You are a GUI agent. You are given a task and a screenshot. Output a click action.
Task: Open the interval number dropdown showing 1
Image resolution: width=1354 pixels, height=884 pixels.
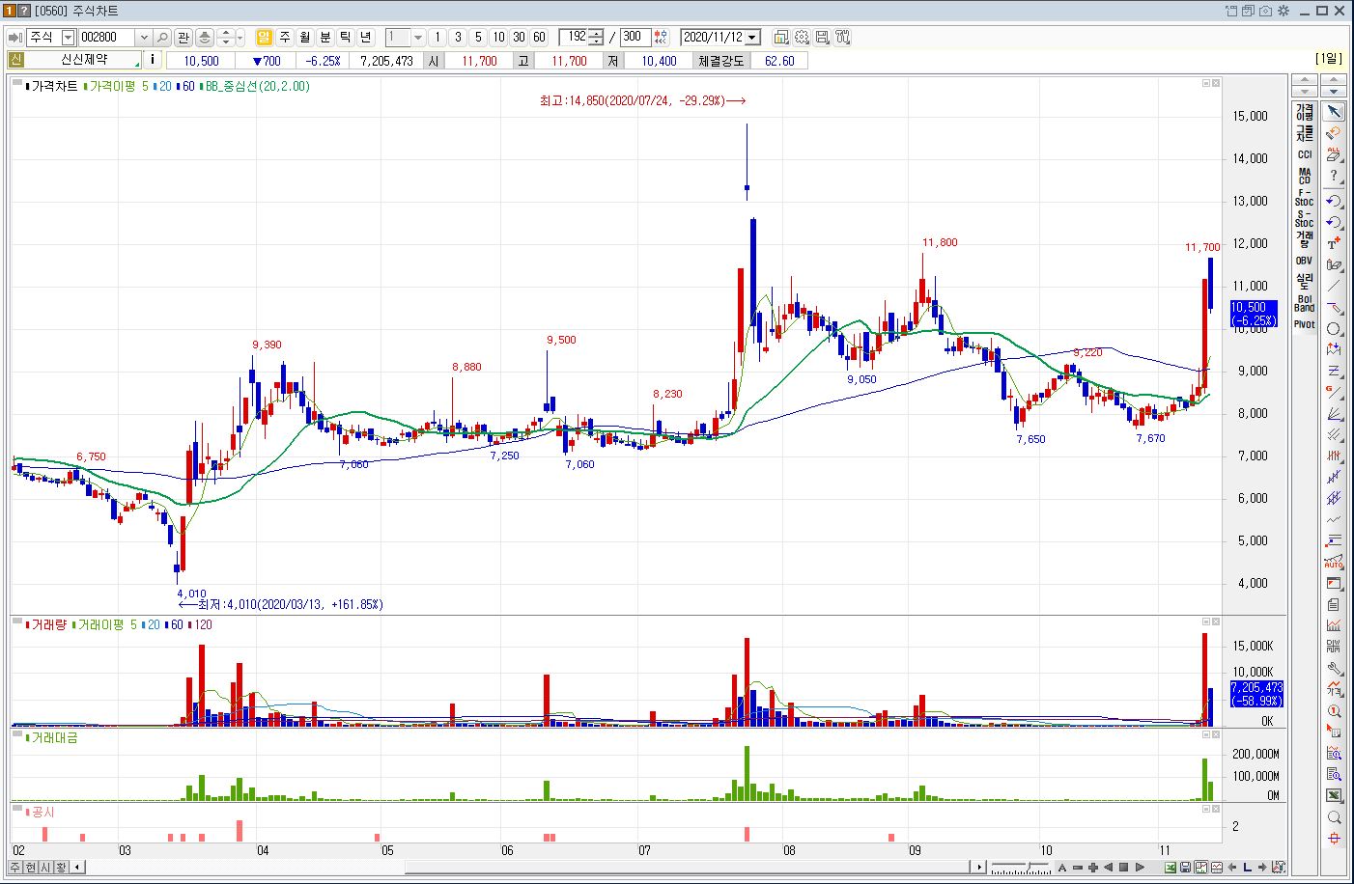[x=417, y=37]
